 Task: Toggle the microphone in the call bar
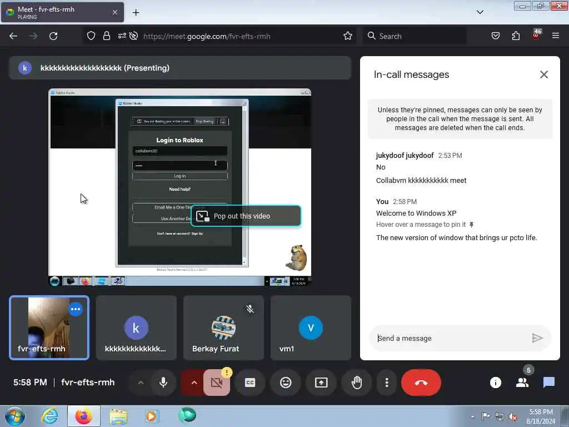click(x=163, y=383)
